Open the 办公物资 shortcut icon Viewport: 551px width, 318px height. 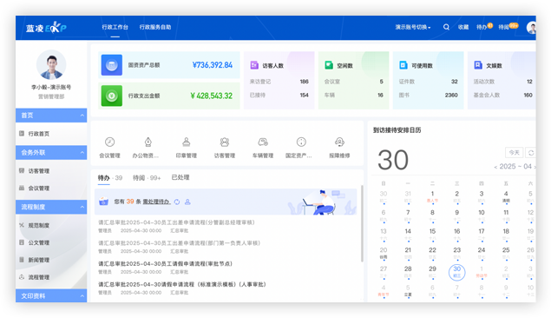[148, 142]
